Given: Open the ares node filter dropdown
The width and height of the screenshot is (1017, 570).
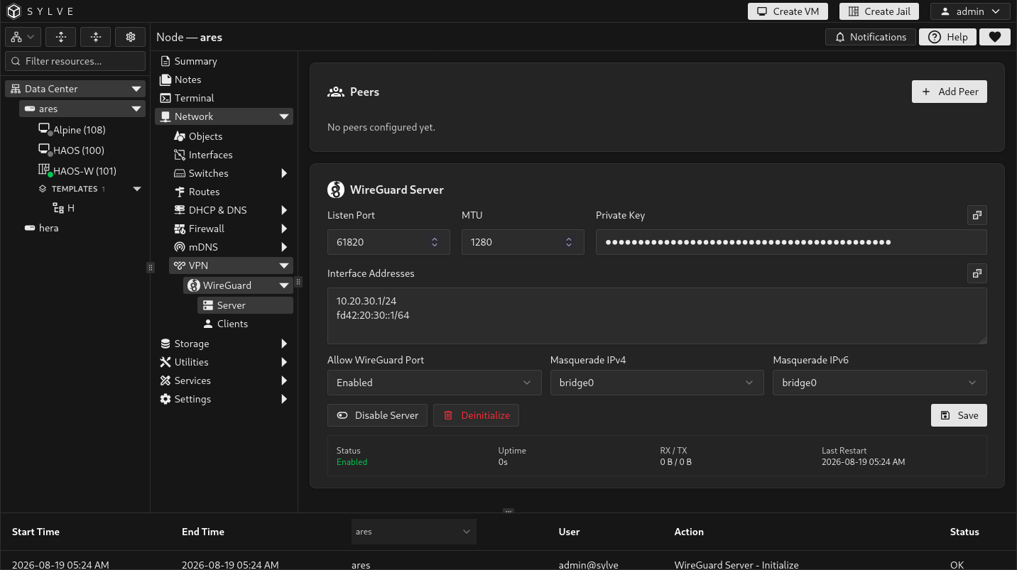Looking at the screenshot, I should pyautogui.click(x=413, y=532).
